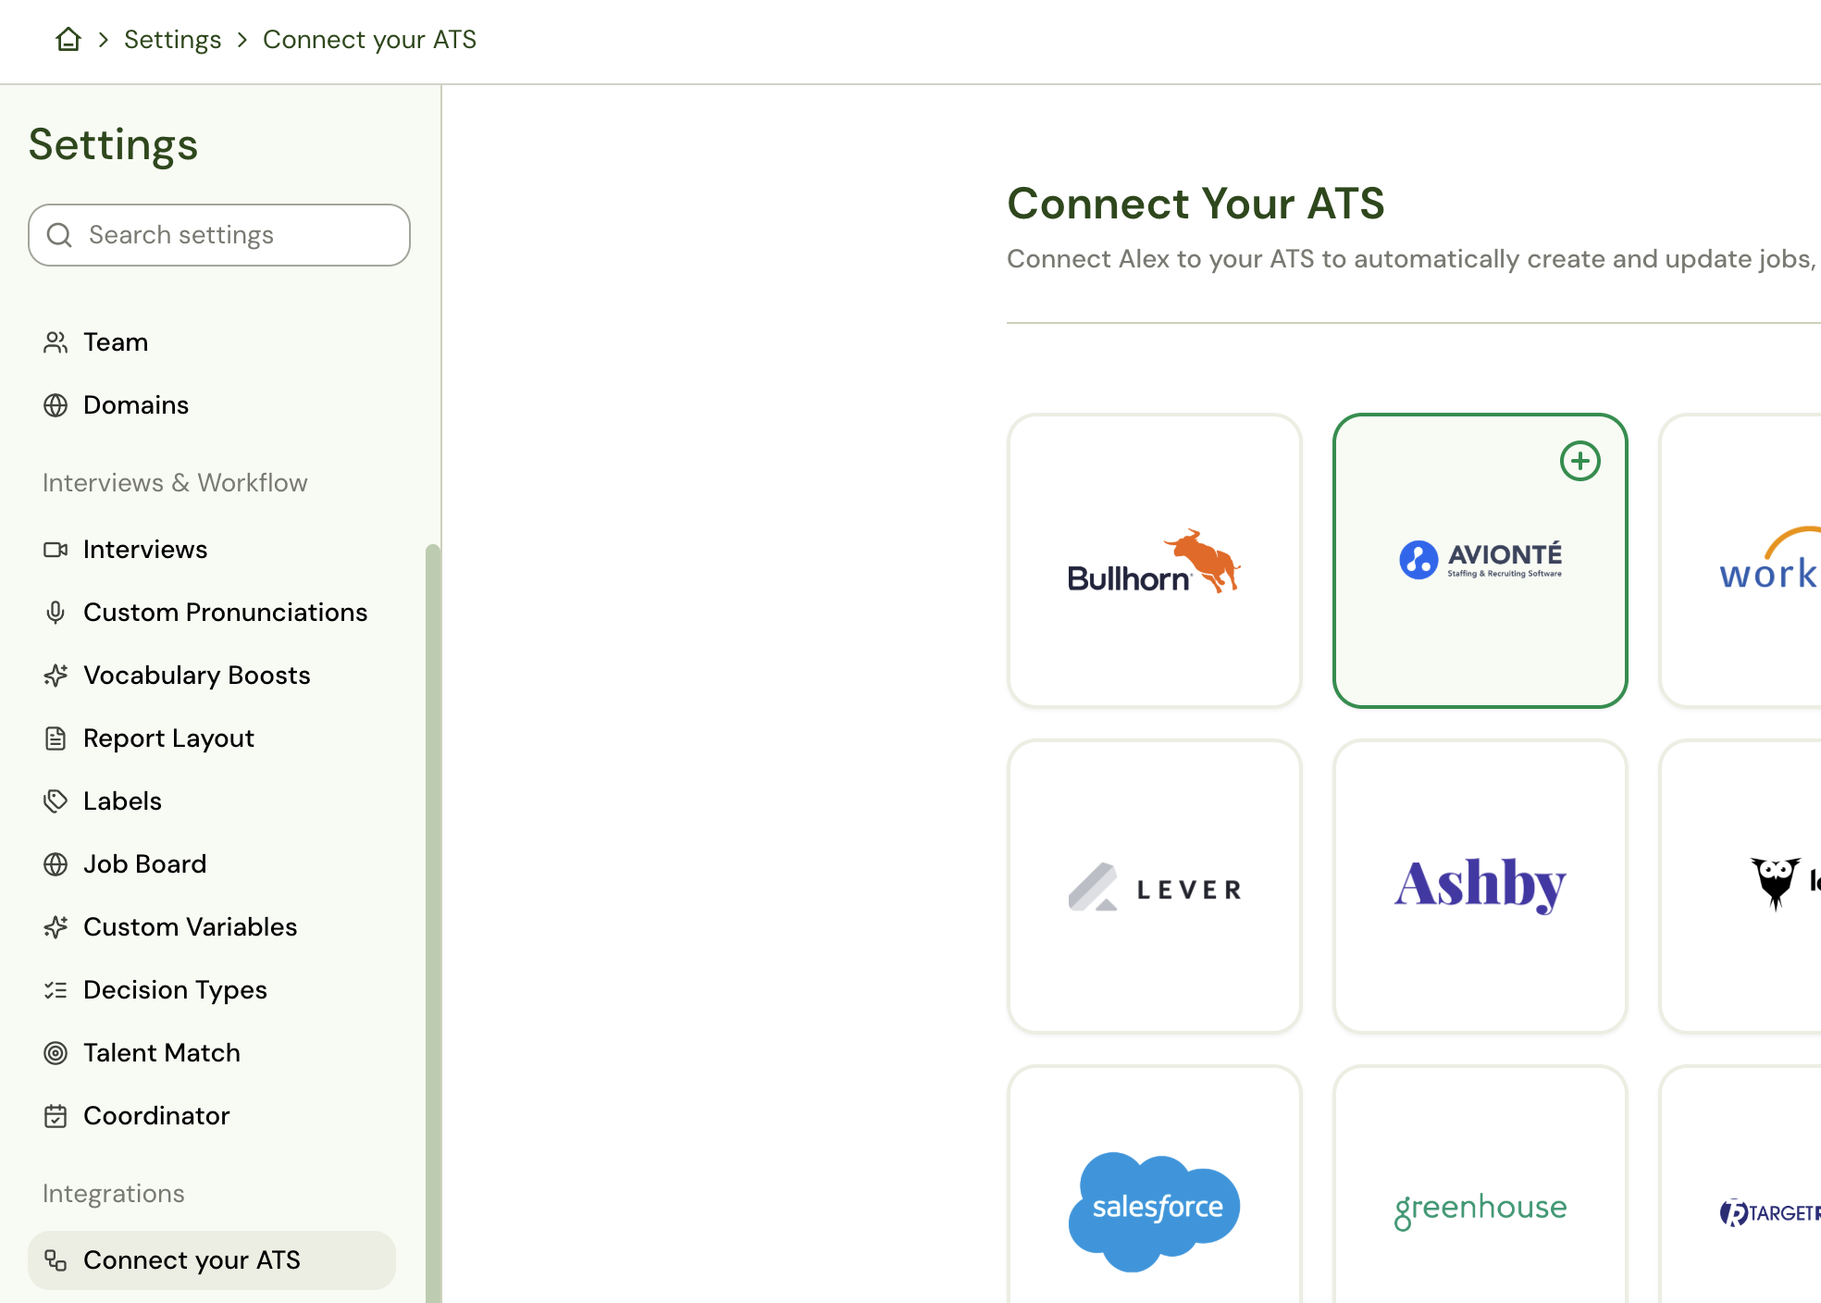
Task: Open the Interviews settings
Action: pyautogui.click(x=145, y=550)
